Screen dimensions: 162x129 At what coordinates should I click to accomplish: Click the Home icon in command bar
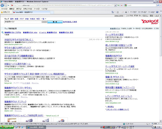pos(113,12)
